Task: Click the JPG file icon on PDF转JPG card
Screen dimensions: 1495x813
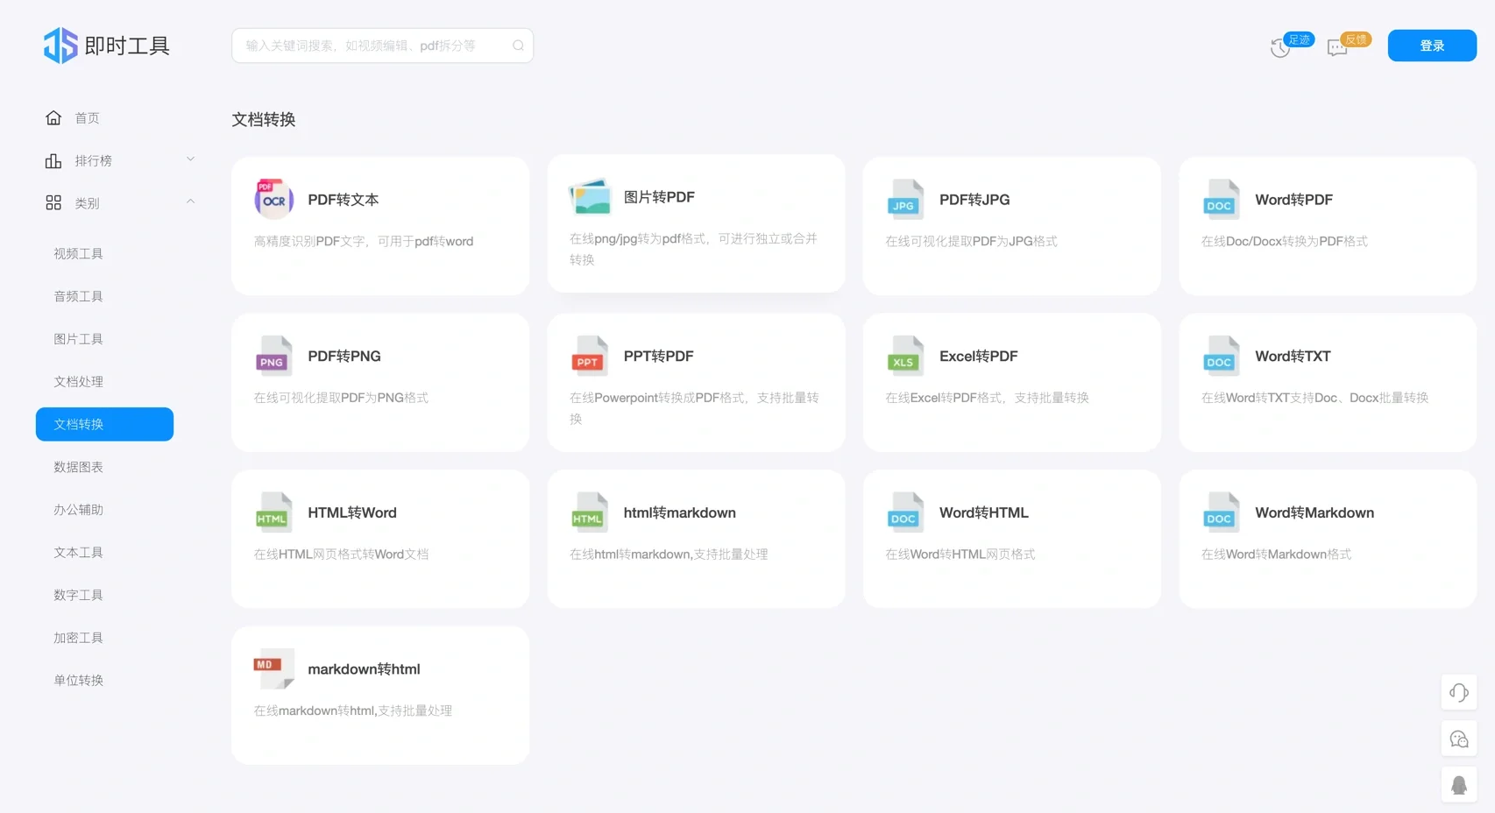Action: click(904, 199)
